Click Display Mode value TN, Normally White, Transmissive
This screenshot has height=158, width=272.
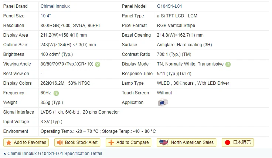pyautogui.click(x=190, y=64)
